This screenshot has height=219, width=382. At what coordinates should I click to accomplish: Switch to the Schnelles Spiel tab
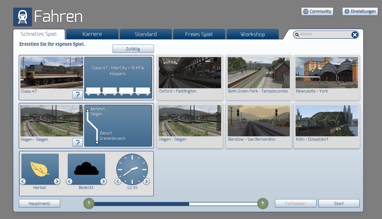pos(39,34)
